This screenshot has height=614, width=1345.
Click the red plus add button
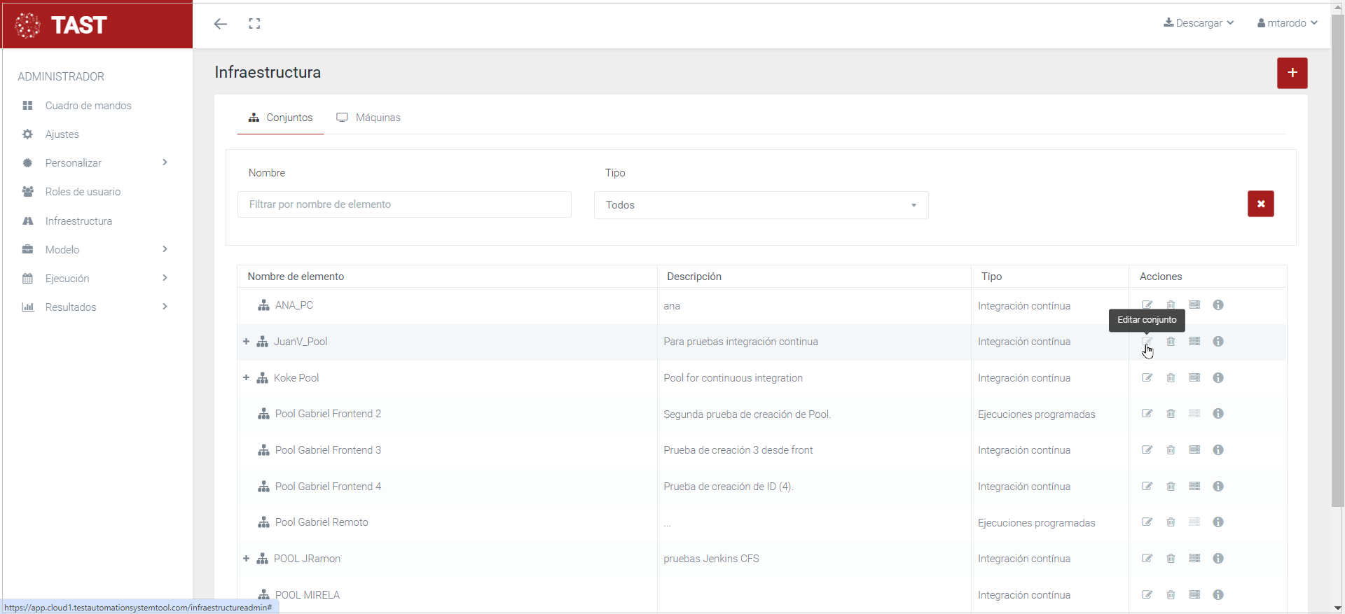(1292, 73)
